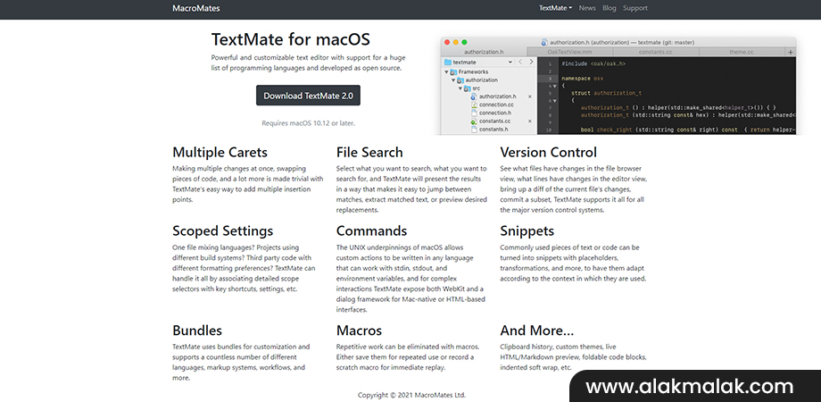
Task: Click the 'Version Control' heading
Action: pos(548,153)
